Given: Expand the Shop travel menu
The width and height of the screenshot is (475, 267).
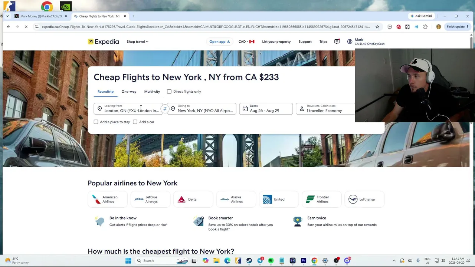Looking at the screenshot, I should (x=138, y=42).
